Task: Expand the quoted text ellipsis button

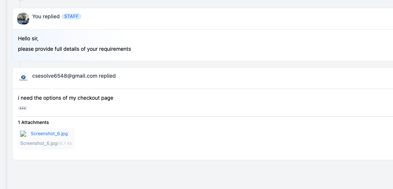Action: [x=22, y=108]
